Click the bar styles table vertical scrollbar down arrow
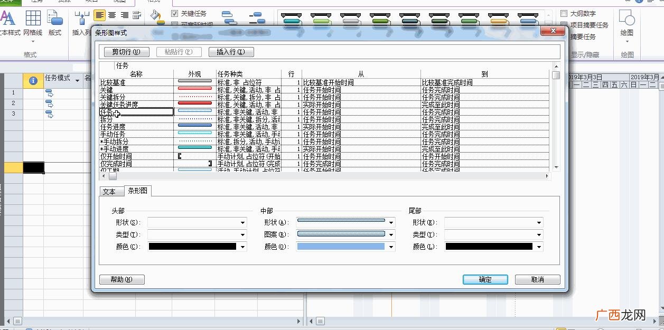Viewport: 664px width, 330px height. (556, 167)
